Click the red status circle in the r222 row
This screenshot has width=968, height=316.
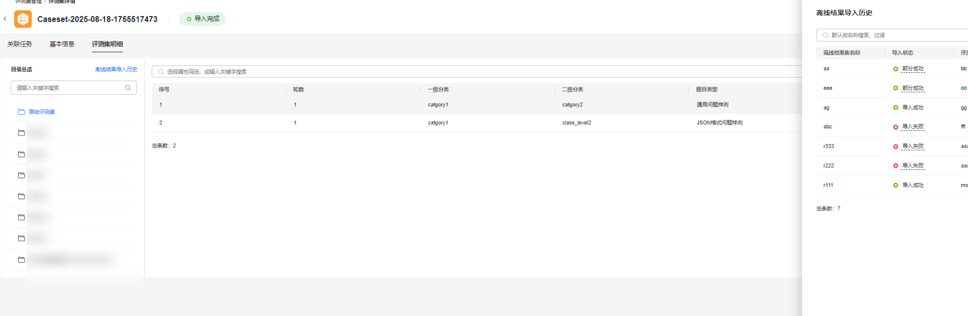896,166
